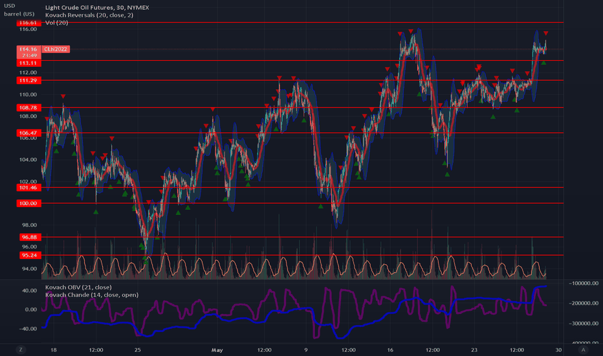603x356 pixels.
Task: Select the 101.46 red price level label
Action: pos(29,188)
